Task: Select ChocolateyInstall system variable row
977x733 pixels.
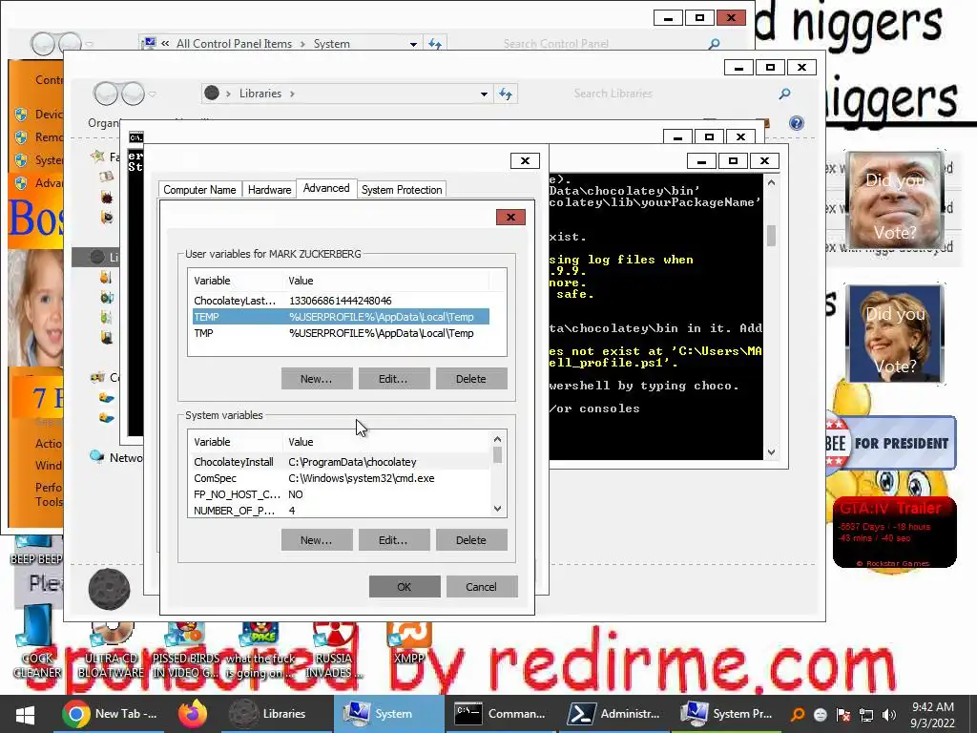Action: (341, 462)
